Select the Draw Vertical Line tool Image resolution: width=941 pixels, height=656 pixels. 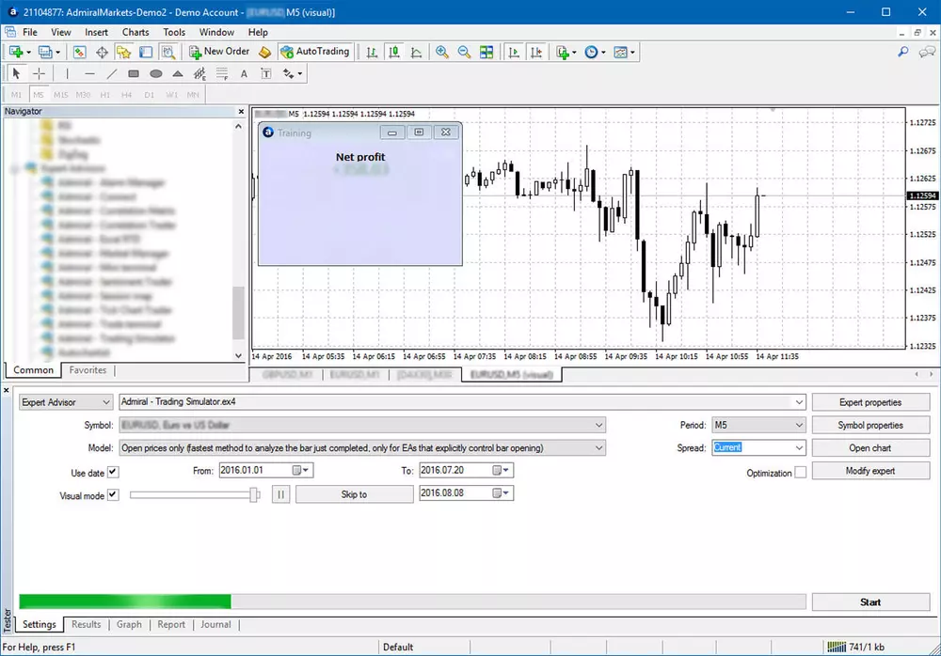(67, 72)
